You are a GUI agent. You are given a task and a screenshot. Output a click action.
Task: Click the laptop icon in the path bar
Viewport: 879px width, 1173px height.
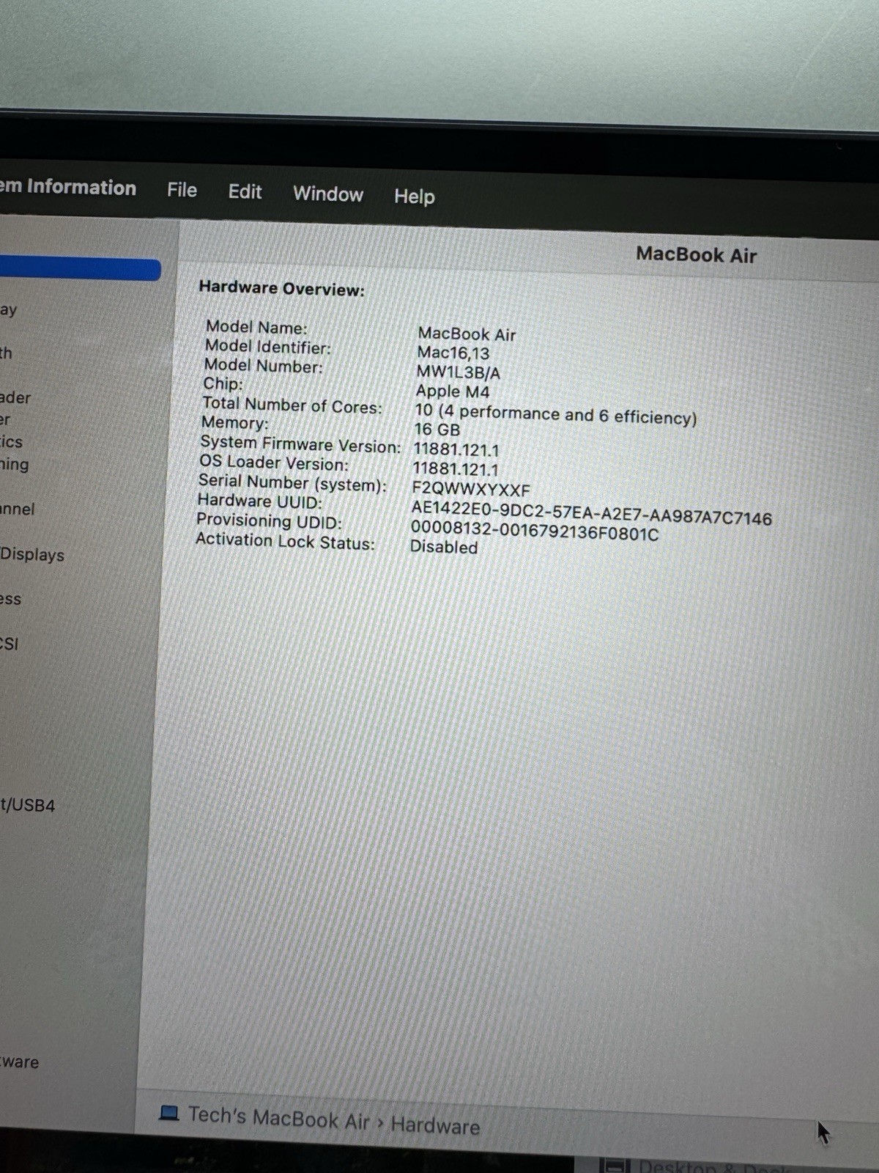pyautogui.click(x=169, y=1113)
